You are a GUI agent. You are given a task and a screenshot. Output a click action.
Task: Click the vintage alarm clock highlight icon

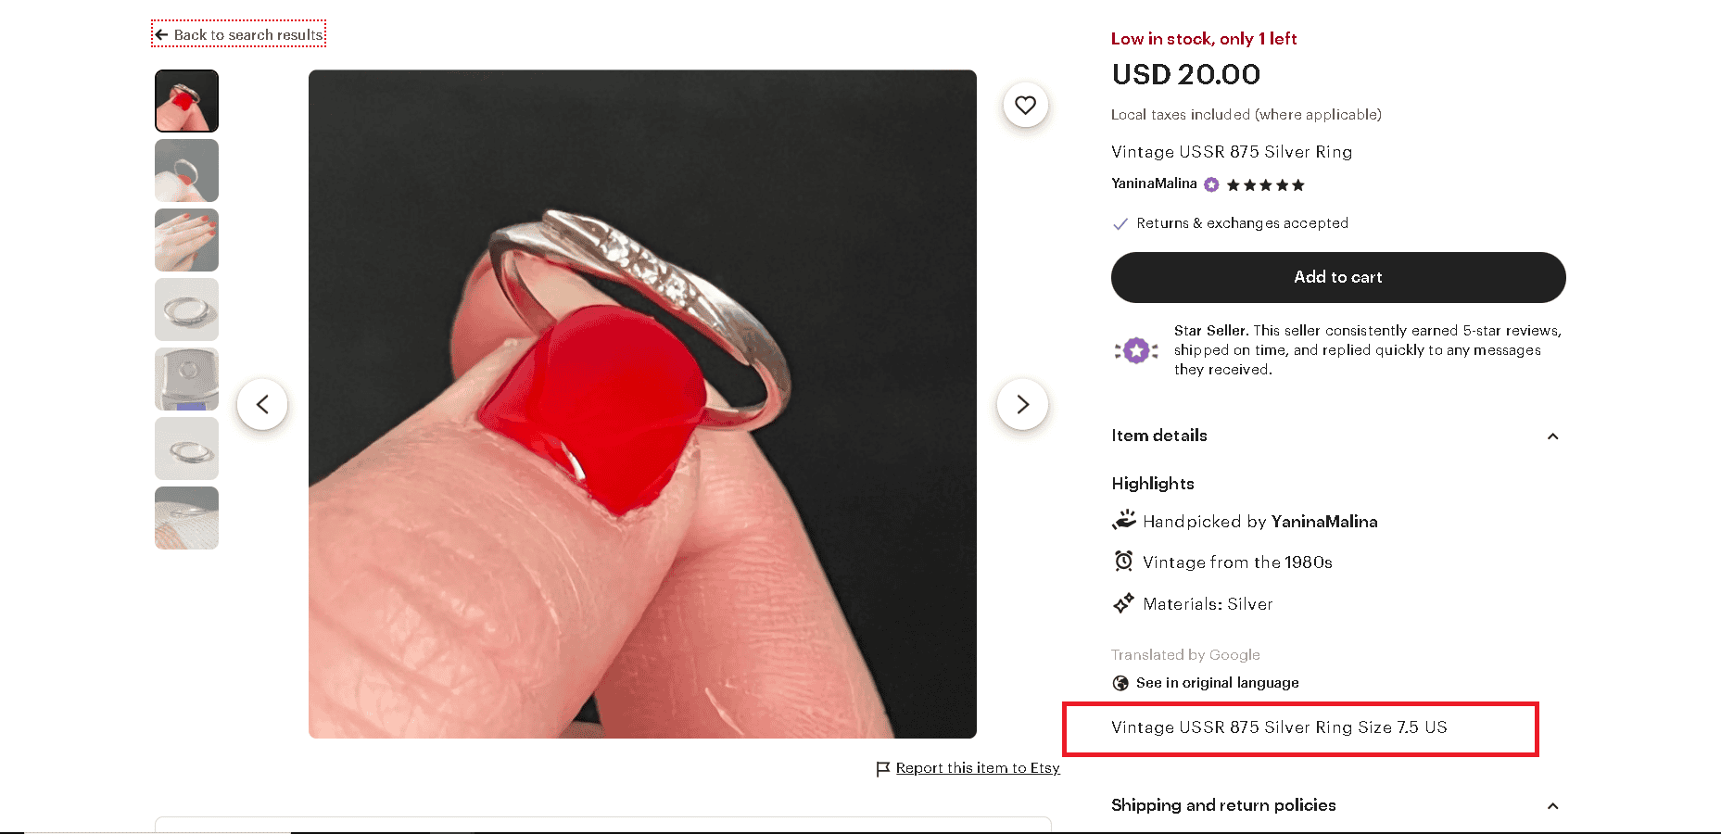point(1123,561)
